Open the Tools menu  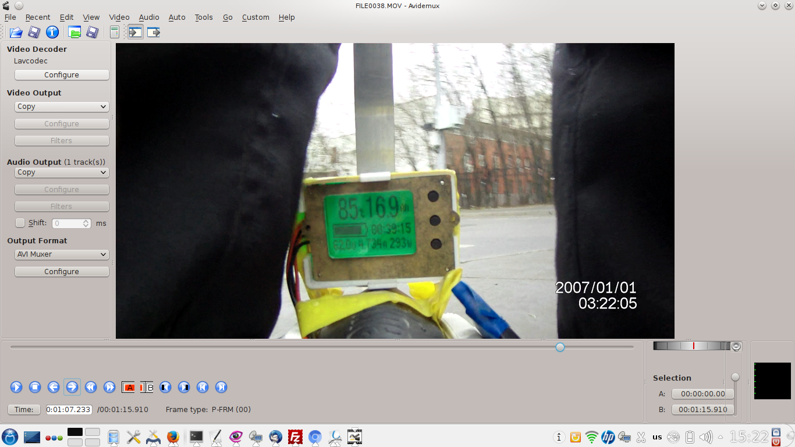[x=204, y=17]
